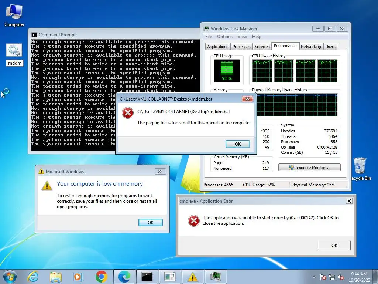Open the Help menu in Task Manager
The width and height of the screenshot is (378, 284).
coord(257,37)
